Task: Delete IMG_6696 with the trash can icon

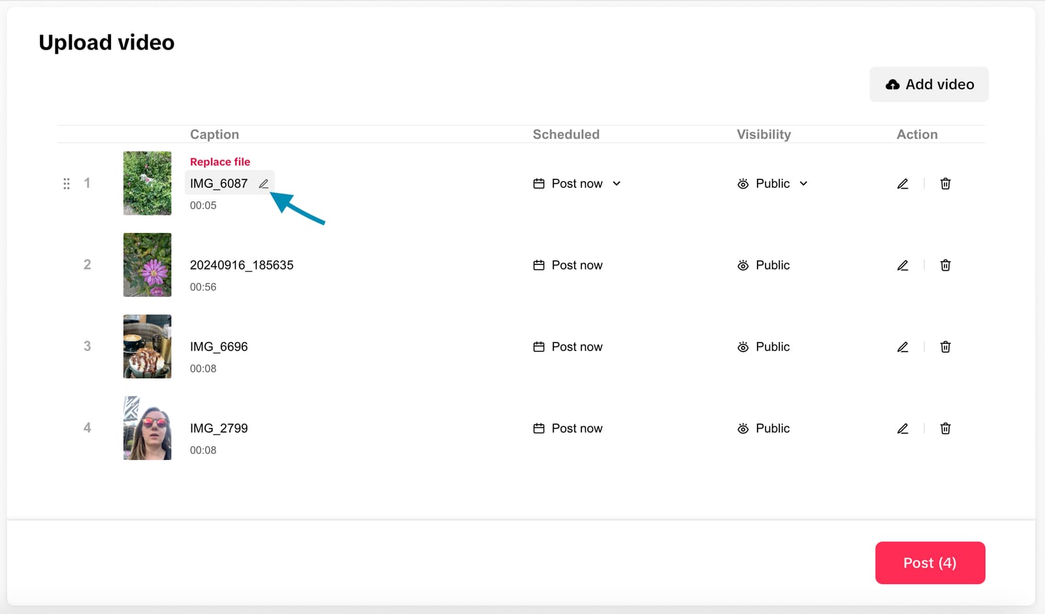Action: tap(945, 346)
